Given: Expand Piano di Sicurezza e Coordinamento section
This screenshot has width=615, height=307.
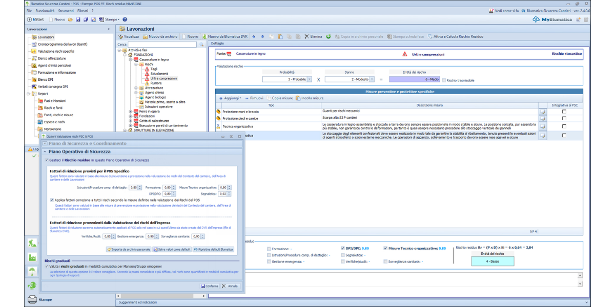Looking at the screenshot, I should coord(45,144).
